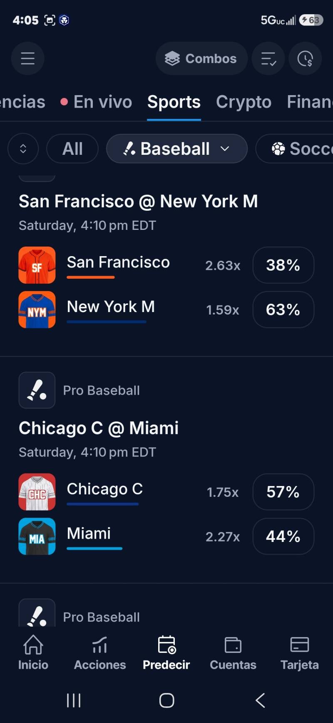Image resolution: width=333 pixels, height=723 pixels.
Task: Select the Soccer filter chip
Action: click(295, 149)
